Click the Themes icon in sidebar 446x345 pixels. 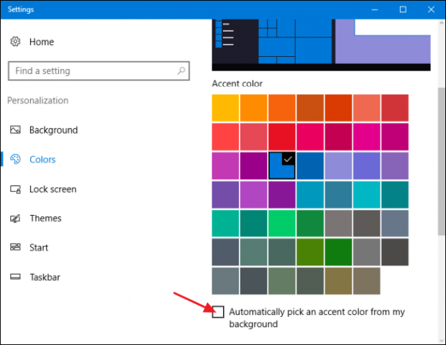(15, 218)
